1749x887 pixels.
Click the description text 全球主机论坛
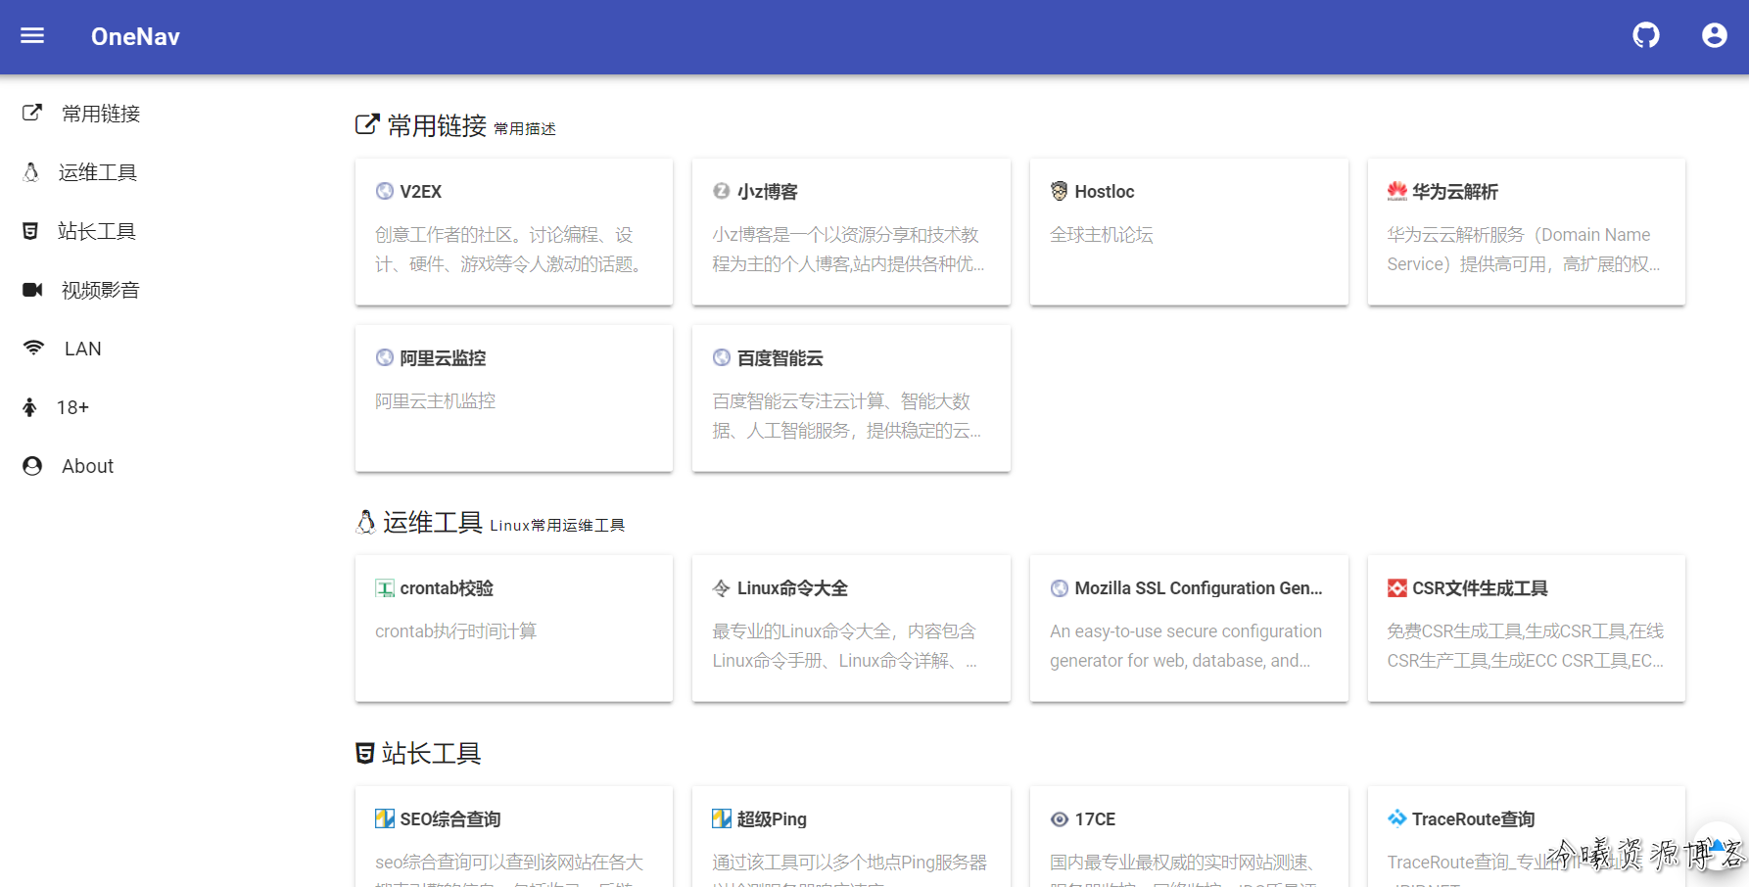[1102, 235]
